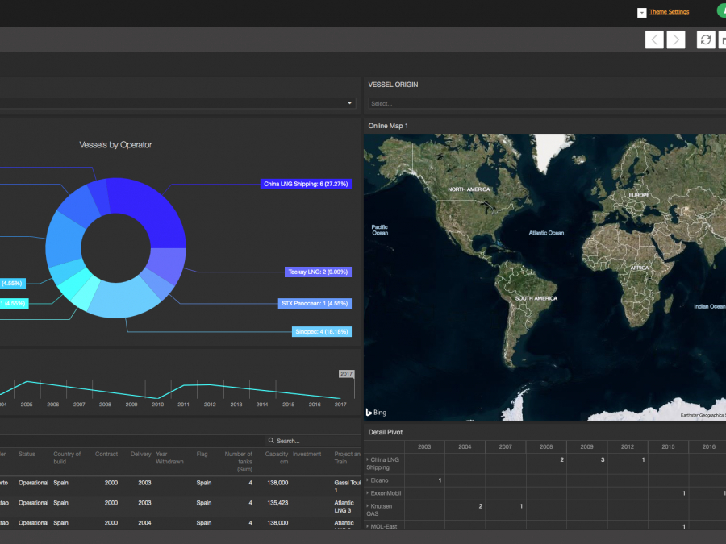Expand the Elcano row in Detail Pivot
This screenshot has width=726, height=544.
tap(368, 480)
